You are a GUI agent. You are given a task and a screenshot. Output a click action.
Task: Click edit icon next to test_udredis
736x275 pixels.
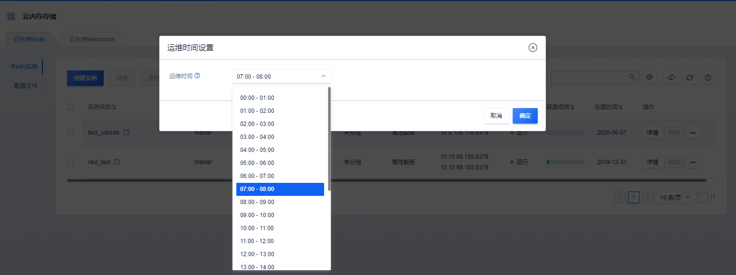(x=126, y=132)
